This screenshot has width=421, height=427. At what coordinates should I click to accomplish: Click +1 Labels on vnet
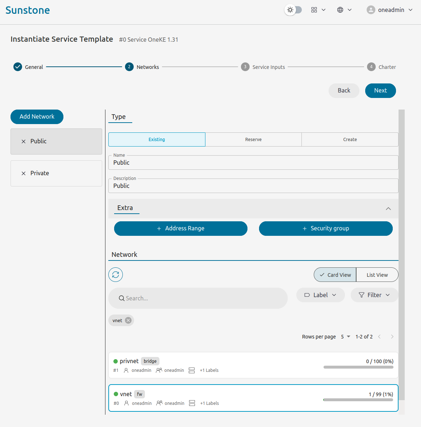209,403
